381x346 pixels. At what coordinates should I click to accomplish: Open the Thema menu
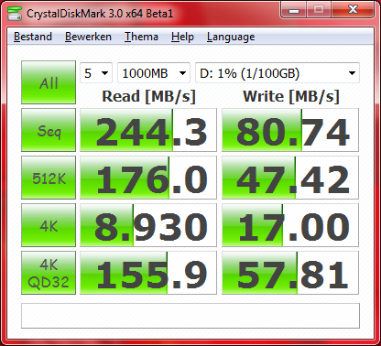(x=141, y=37)
